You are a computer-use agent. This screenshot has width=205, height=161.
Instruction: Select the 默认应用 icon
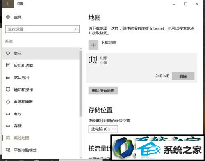pos(8,78)
